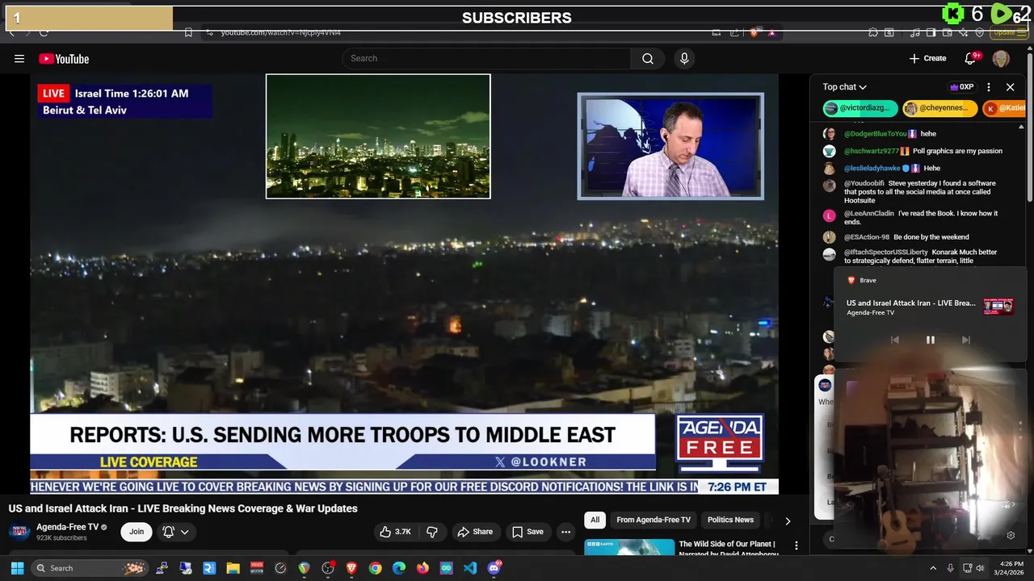
Task: Open chat options three-dot menu
Action: 989,87
